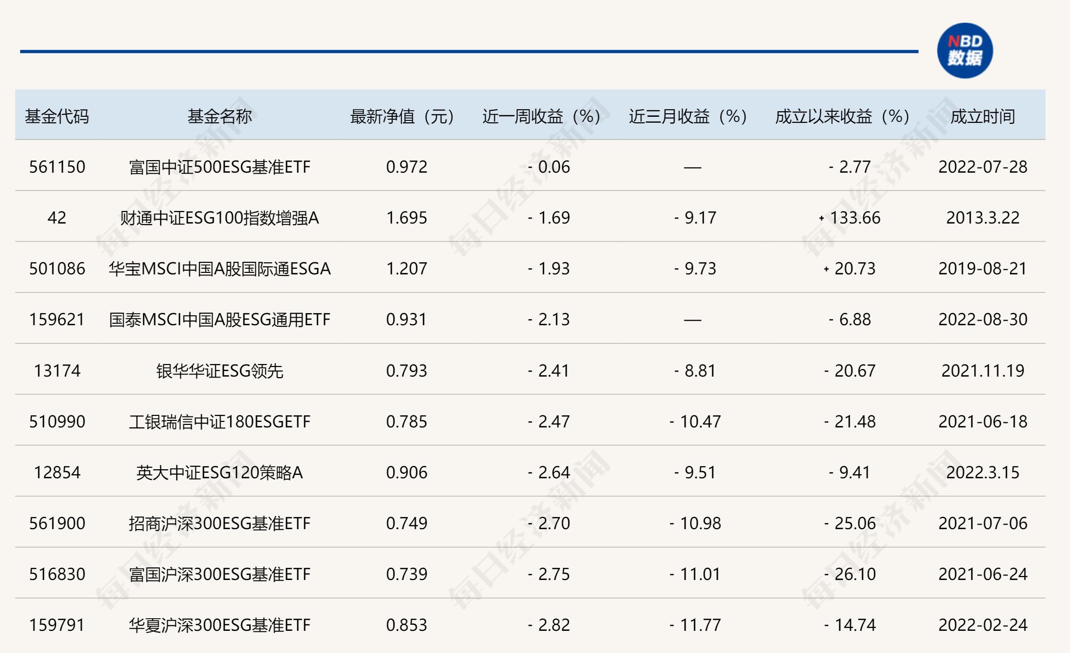Select date 2022.3.15

983,472
